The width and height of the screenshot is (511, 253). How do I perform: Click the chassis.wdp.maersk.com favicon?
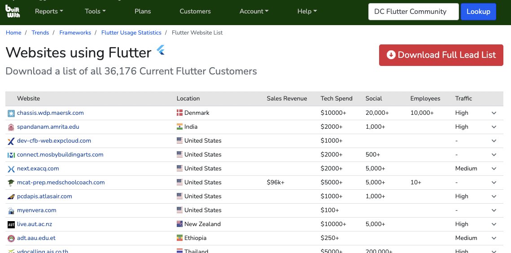[x=11, y=113]
